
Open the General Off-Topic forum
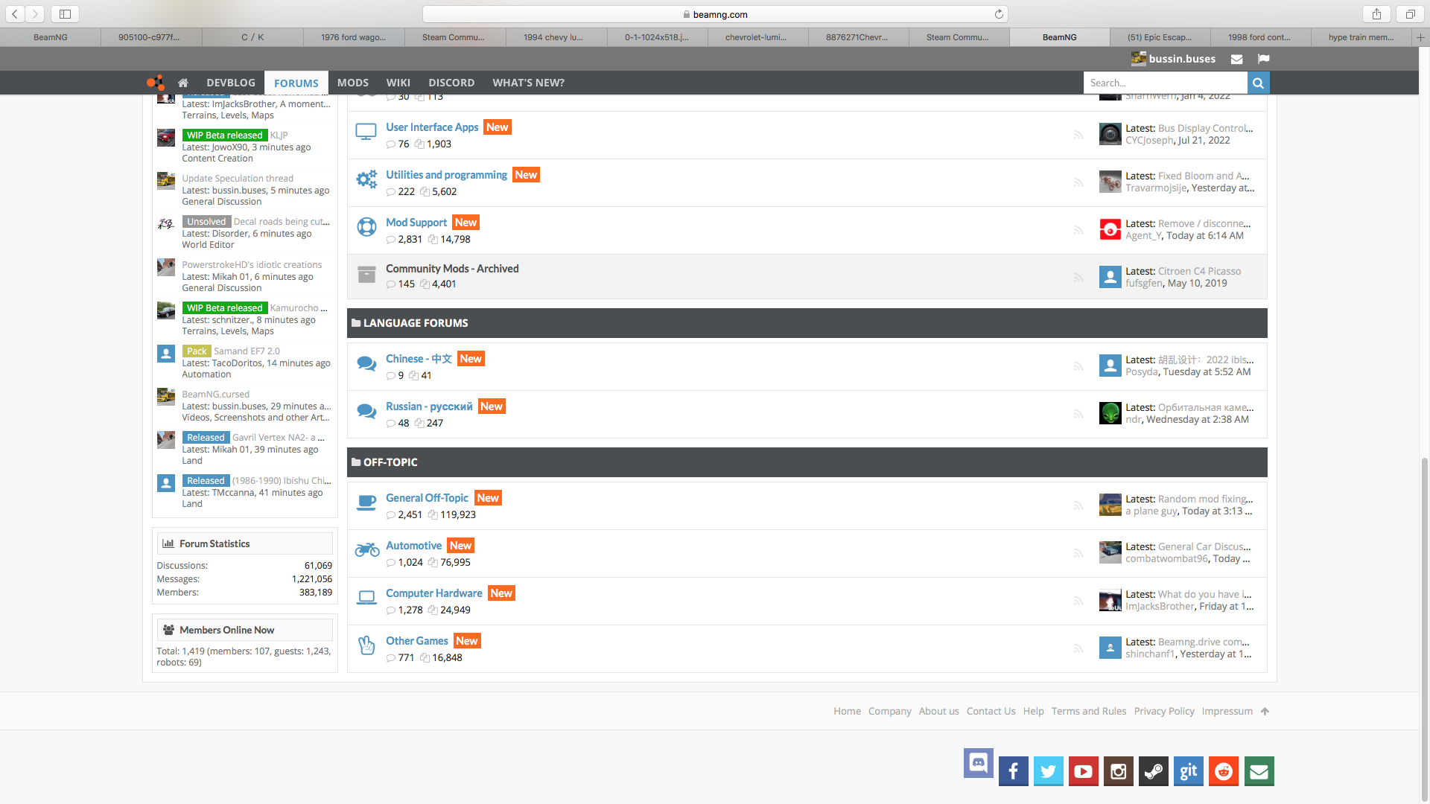[x=427, y=498]
